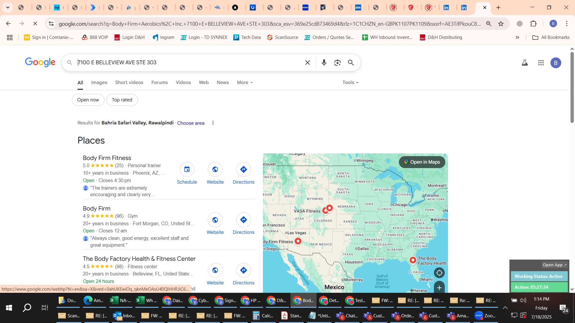Get Directions to Body Firm Fitness
The height and width of the screenshot is (323, 575).
point(243,170)
